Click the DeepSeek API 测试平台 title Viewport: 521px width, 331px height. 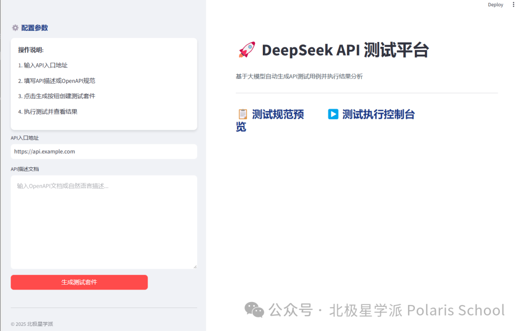345,50
